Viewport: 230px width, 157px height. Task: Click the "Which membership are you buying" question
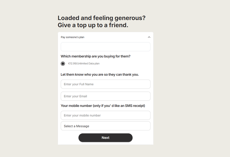coord(96,56)
